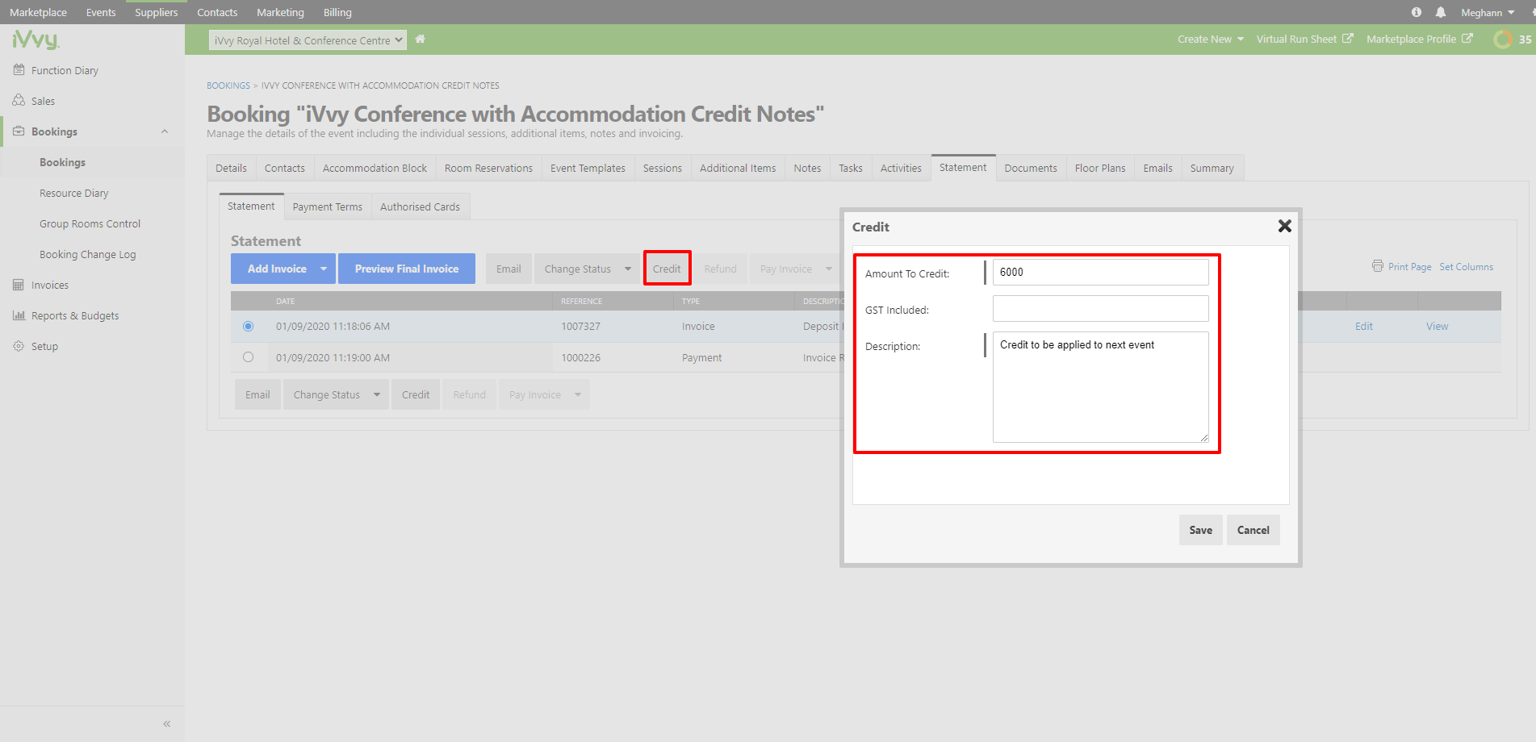Click the Set Columns link
Image resolution: width=1536 pixels, height=742 pixels.
click(1466, 267)
